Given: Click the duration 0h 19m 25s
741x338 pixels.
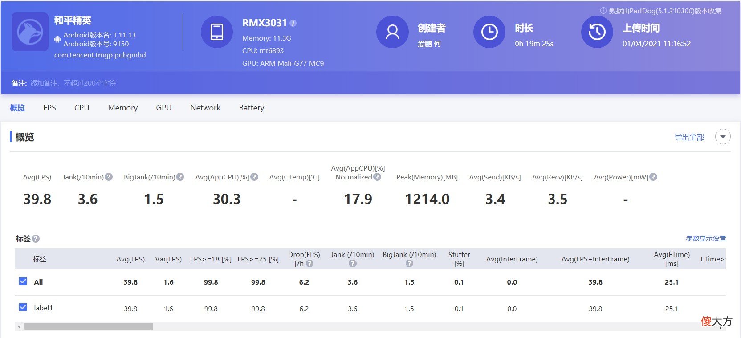Looking at the screenshot, I should tap(534, 44).
